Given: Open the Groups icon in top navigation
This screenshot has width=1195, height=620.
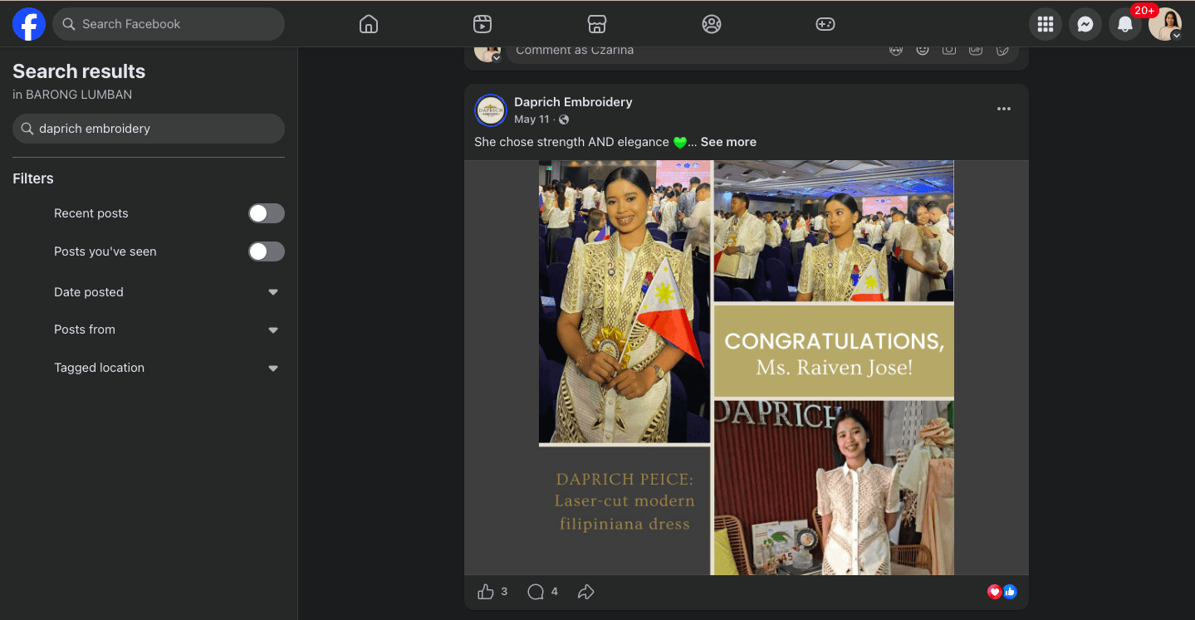Looking at the screenshot, I should 711,24.
